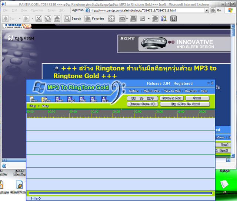Screen dimensions: 237x201
Task: Open the IE Favorites menu
Action: pos(37,10)
